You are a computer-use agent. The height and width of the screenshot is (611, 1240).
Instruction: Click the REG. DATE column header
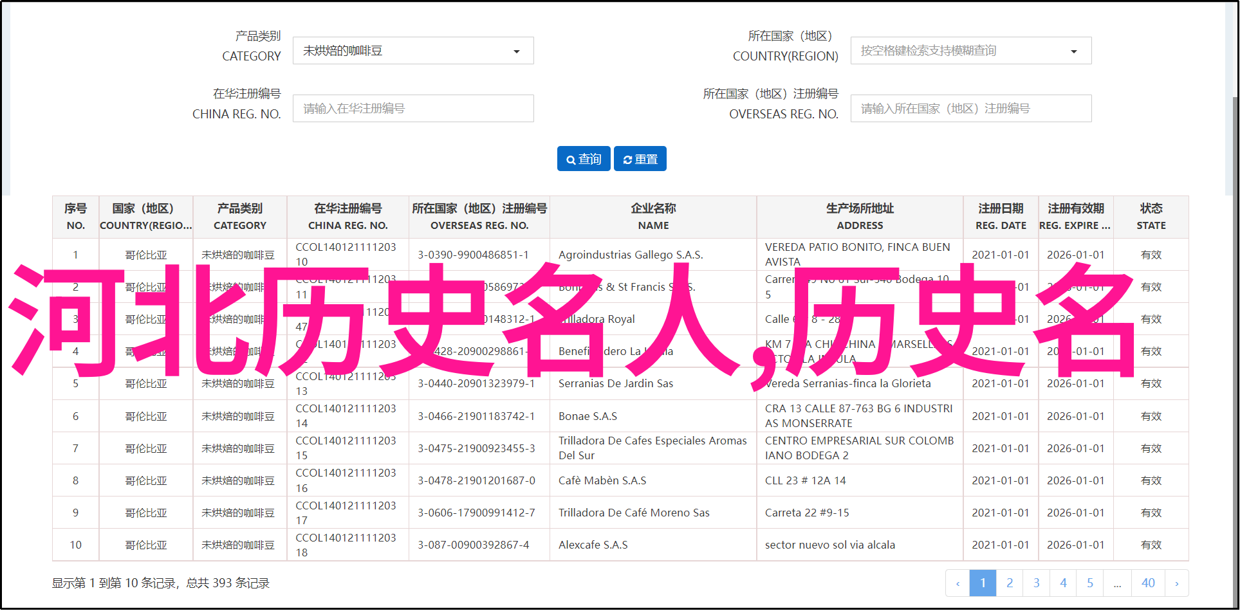pyautogui.click(x=1000, y=217)
